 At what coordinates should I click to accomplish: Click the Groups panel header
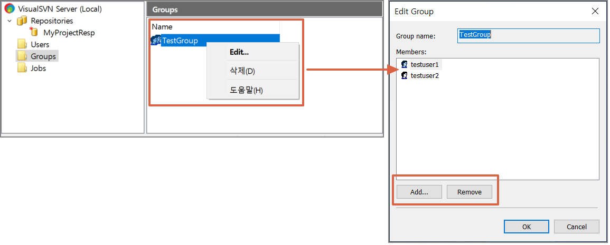[265, 9]
